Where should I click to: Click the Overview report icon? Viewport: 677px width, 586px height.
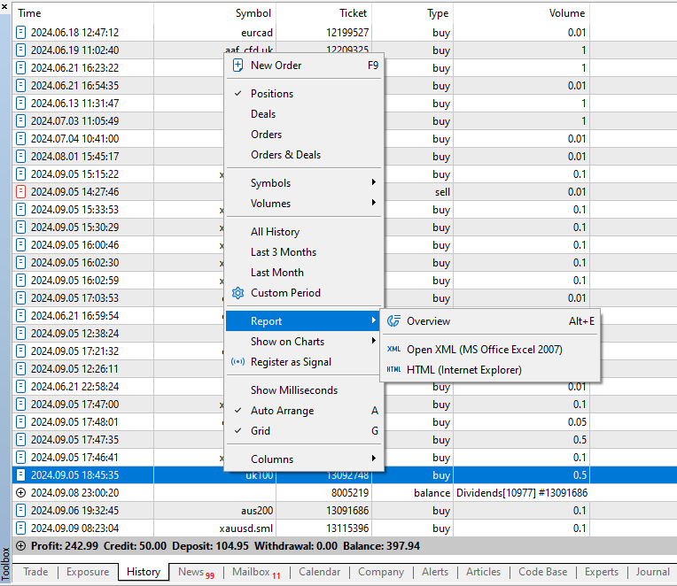[x=394, y=321]
